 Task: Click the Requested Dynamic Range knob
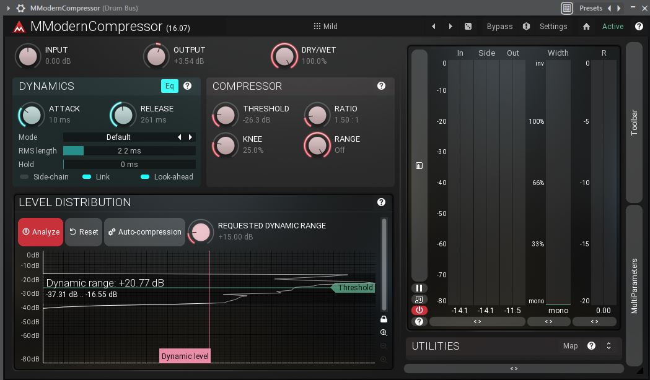pos(201,232)
